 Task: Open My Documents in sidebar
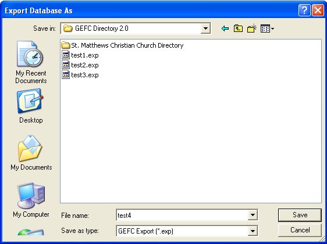[31, 153]
